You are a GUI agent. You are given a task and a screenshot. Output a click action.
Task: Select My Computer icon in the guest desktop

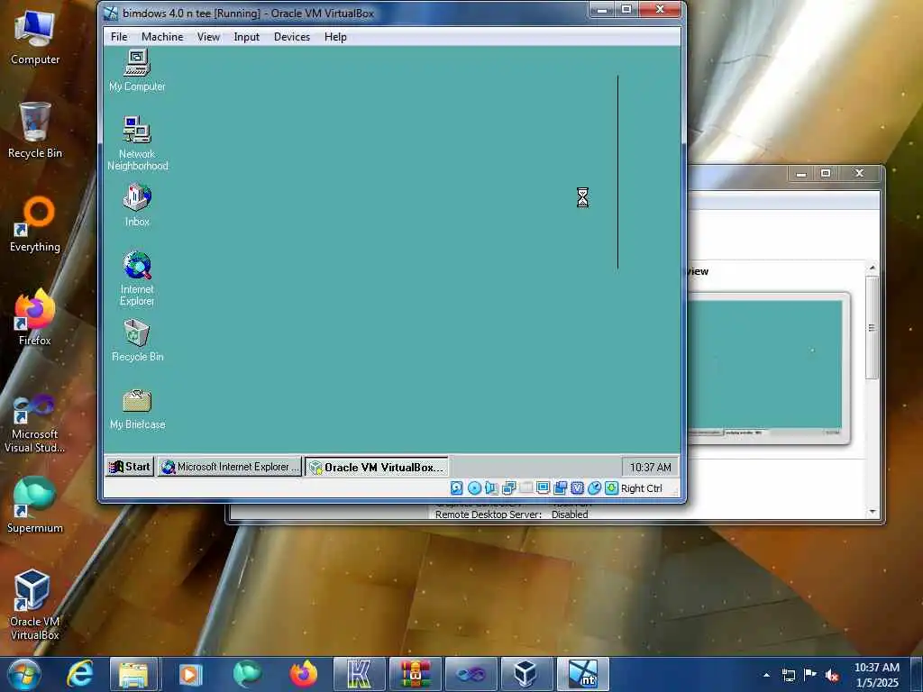point(137,70)
